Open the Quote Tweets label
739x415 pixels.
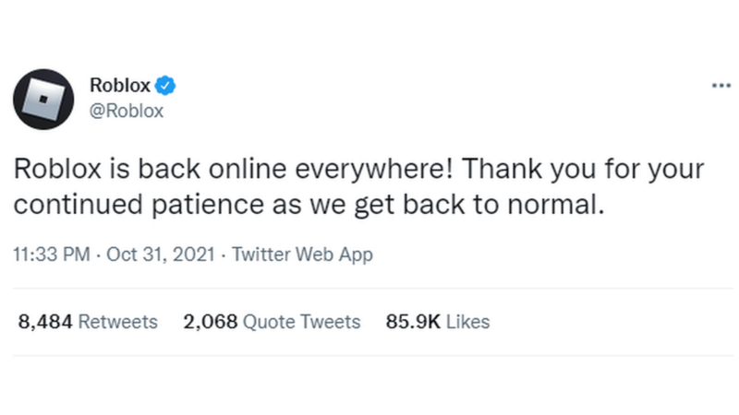[300, 322]
